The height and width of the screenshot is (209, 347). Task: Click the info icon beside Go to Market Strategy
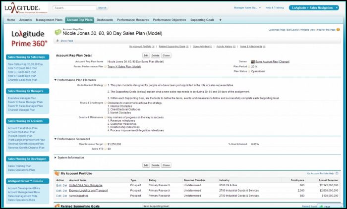105,85
